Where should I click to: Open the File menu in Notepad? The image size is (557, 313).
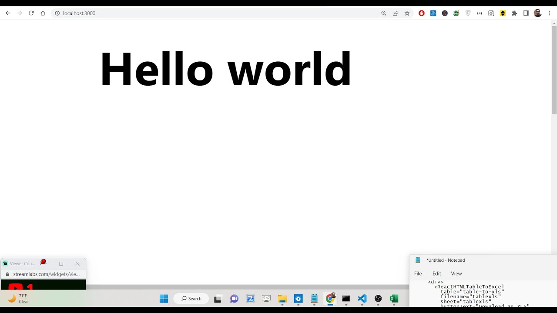point(418,273)
